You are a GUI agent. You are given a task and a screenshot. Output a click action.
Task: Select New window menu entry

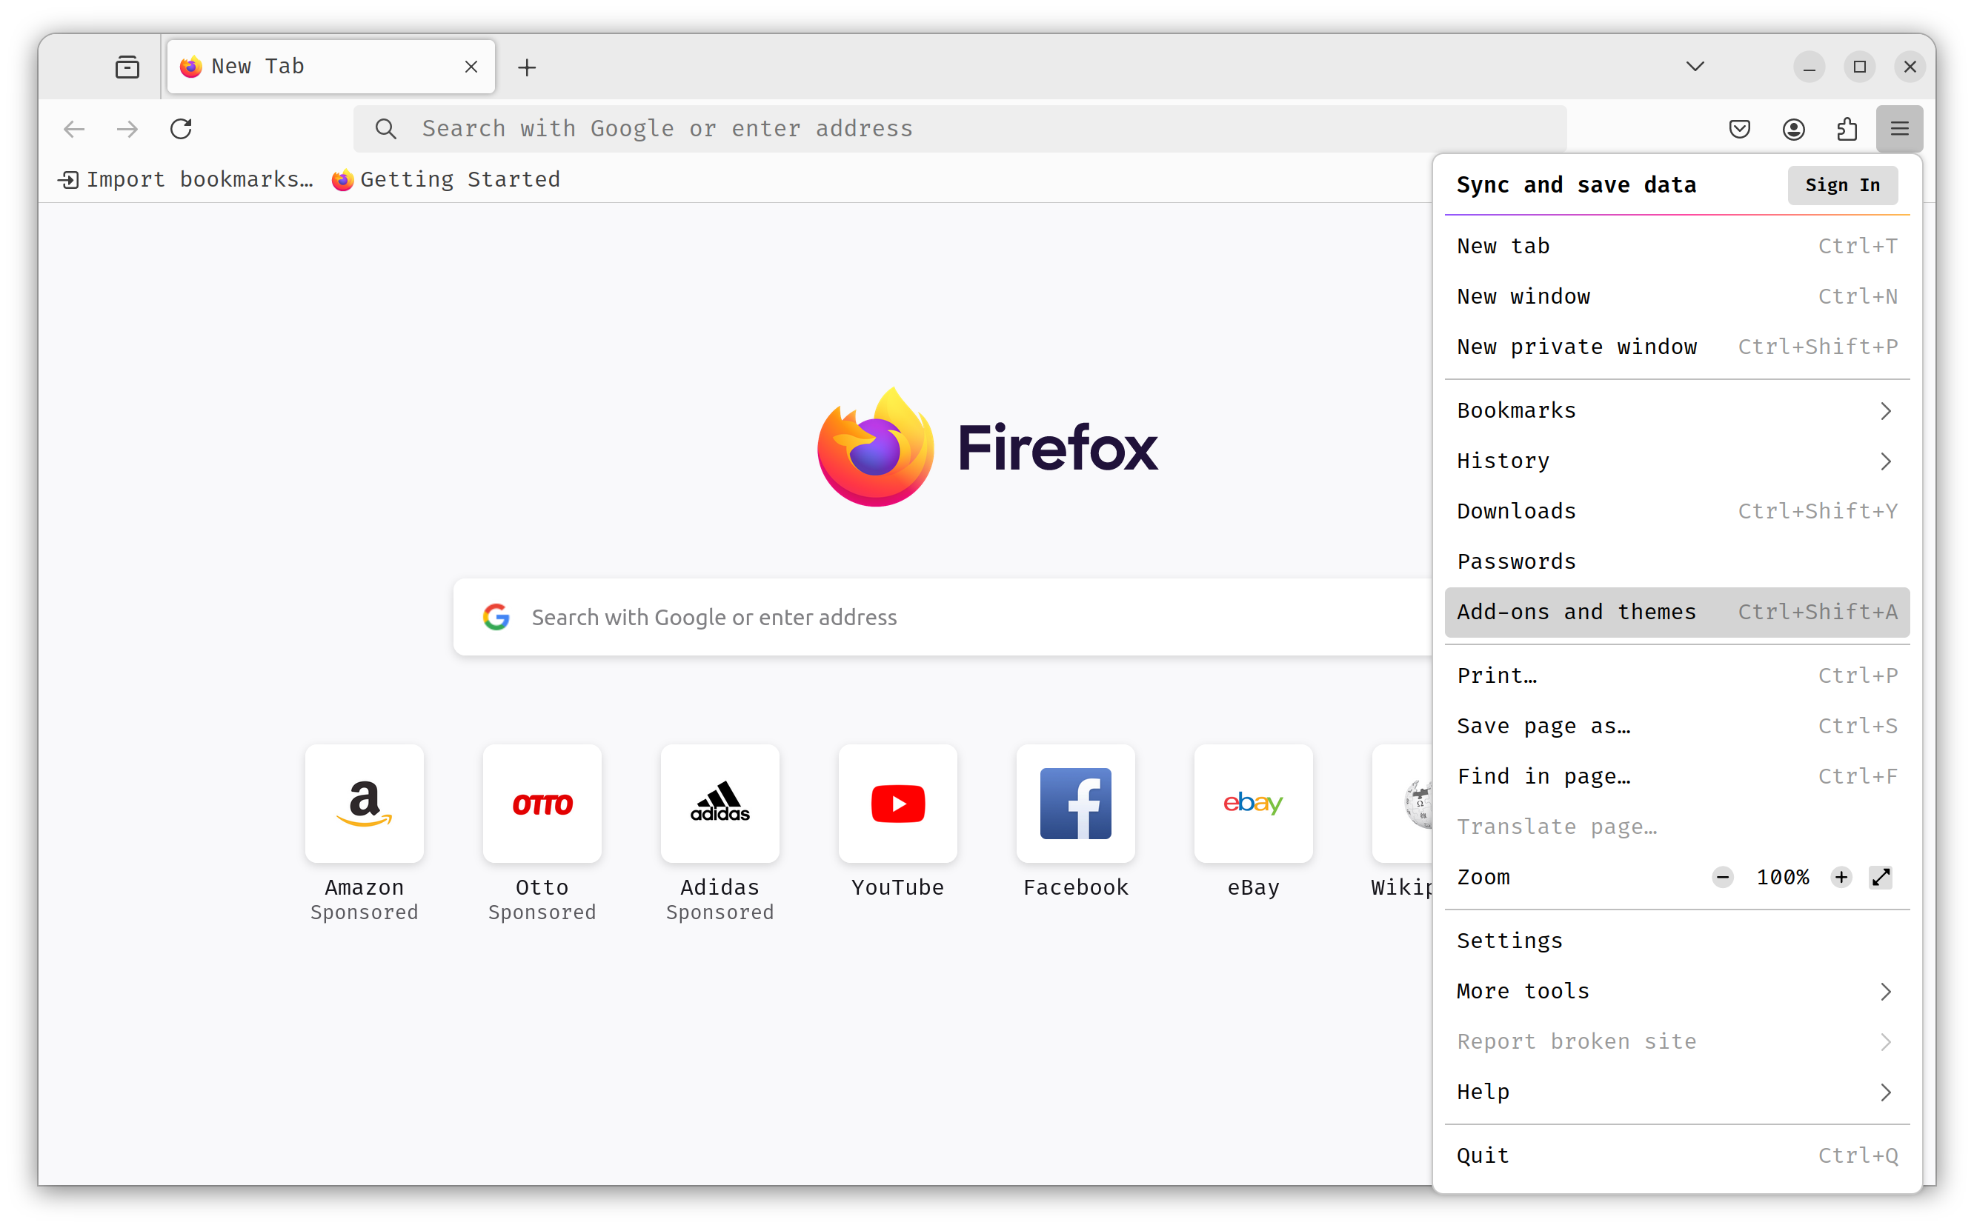1677,296
